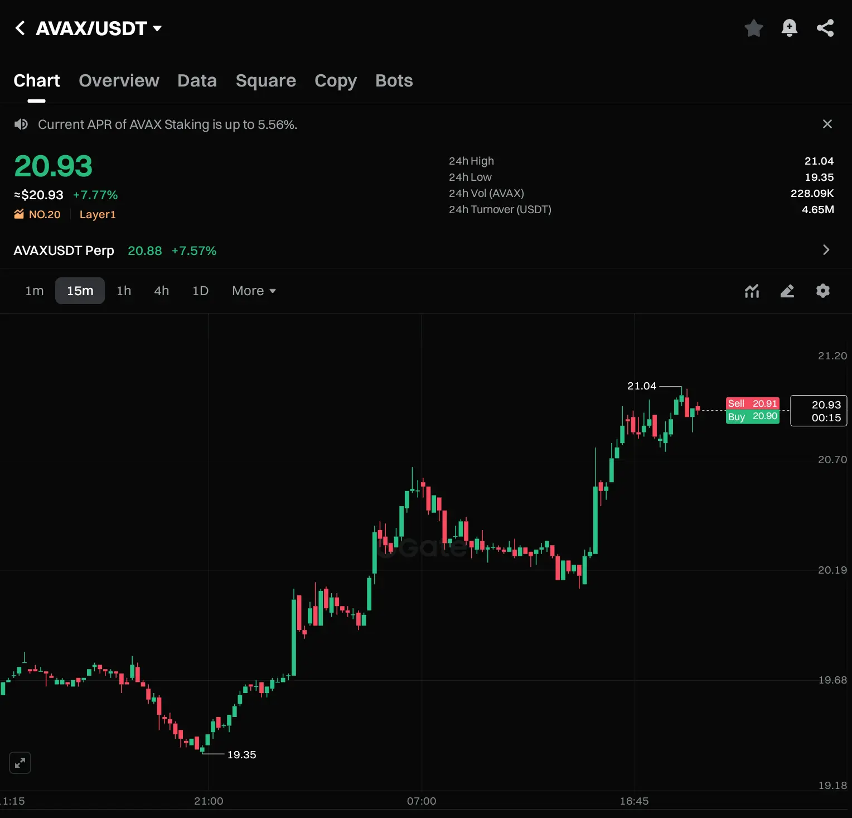The image size is (852, 818).
Task: Select the 1m timeframe
Action: [x=35, y=291]
